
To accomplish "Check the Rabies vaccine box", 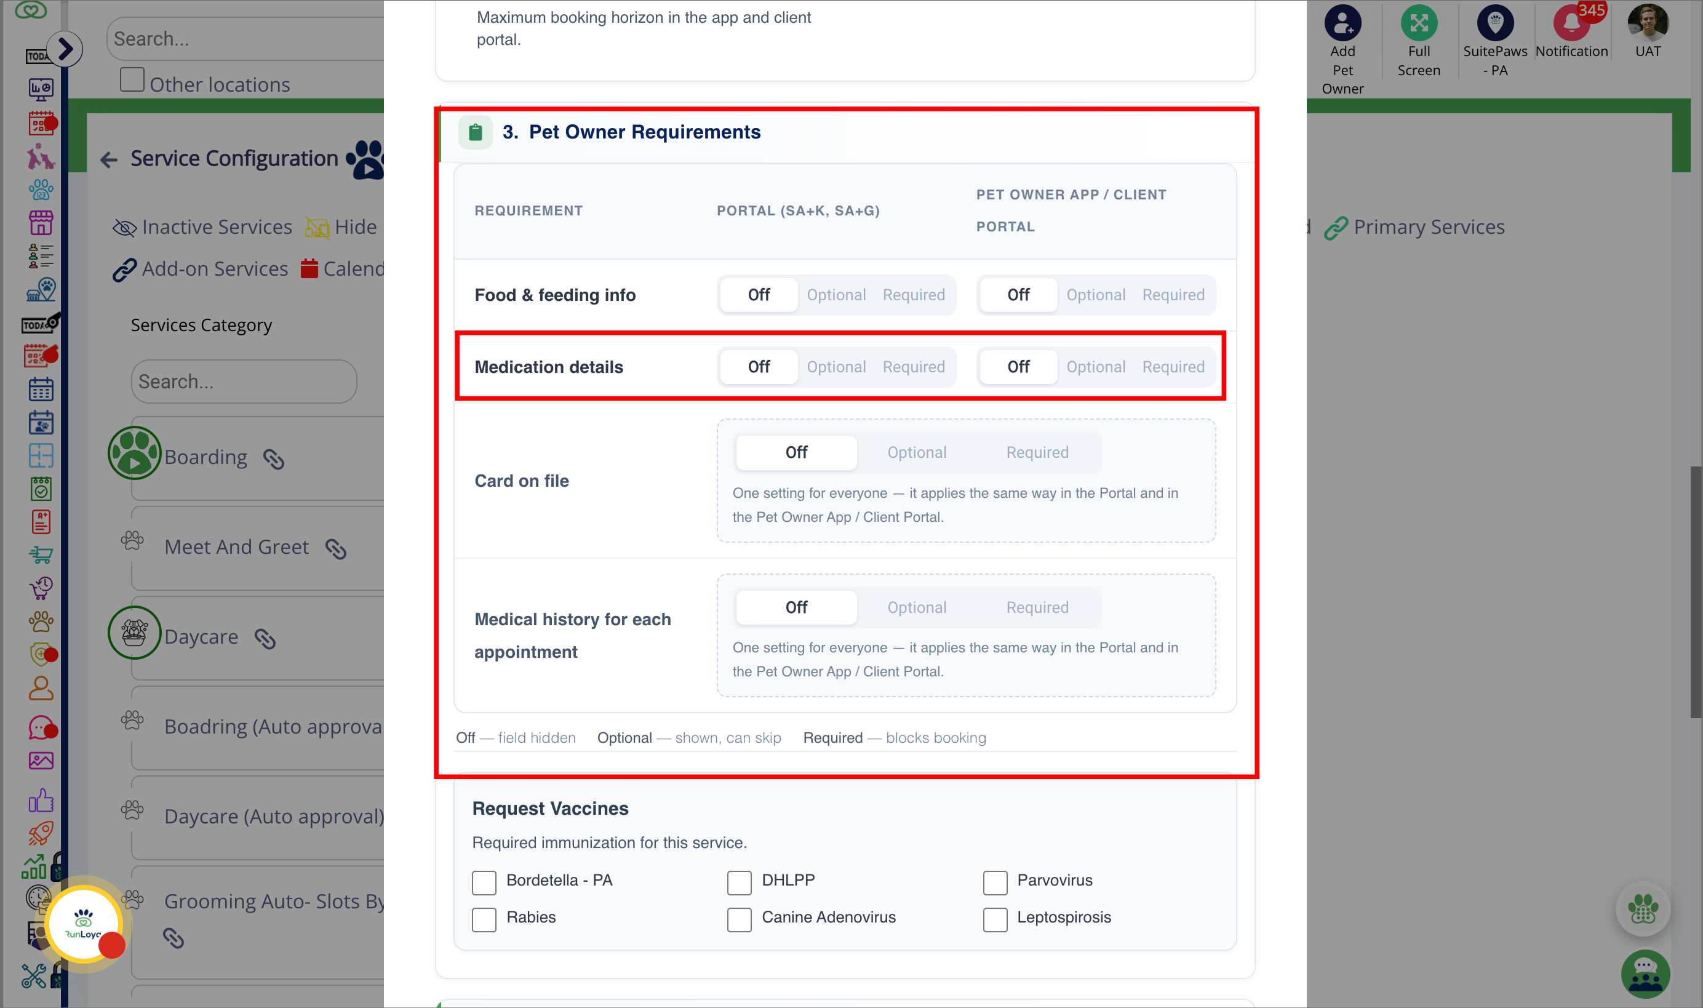I will pyautogui.click(x=484, y=920).
